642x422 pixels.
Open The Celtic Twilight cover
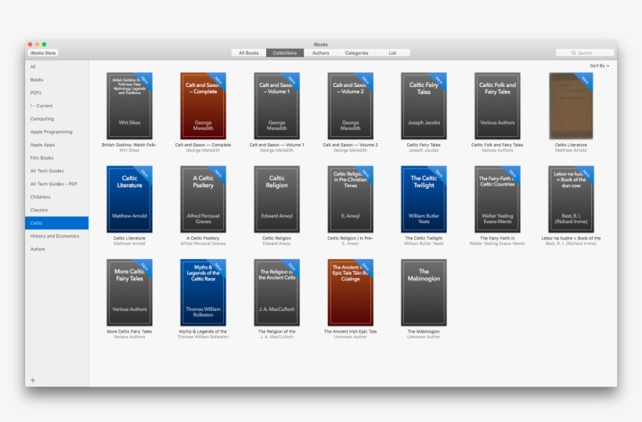(x=424, y=200)
